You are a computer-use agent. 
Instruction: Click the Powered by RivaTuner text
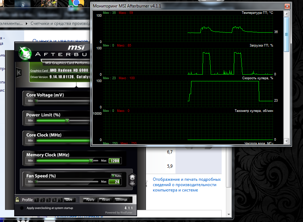119,212
